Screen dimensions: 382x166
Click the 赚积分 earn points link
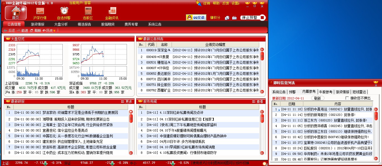point(215,18)
